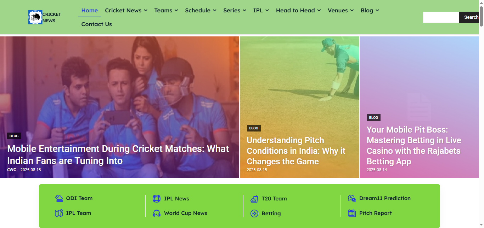Image resolution: width=484 pixels, height=228 pixels.
Task: Click inside the search input field
Action: click(x=441, y=17)
